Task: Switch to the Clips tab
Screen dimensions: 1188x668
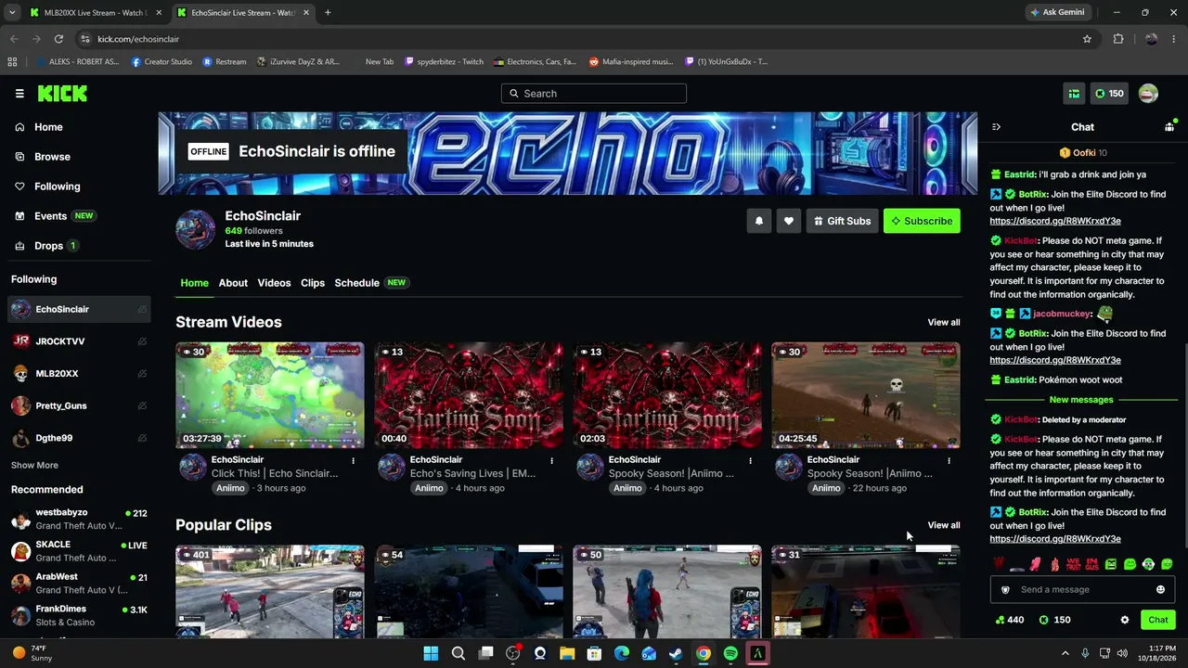Action: [x=313, y=283]
